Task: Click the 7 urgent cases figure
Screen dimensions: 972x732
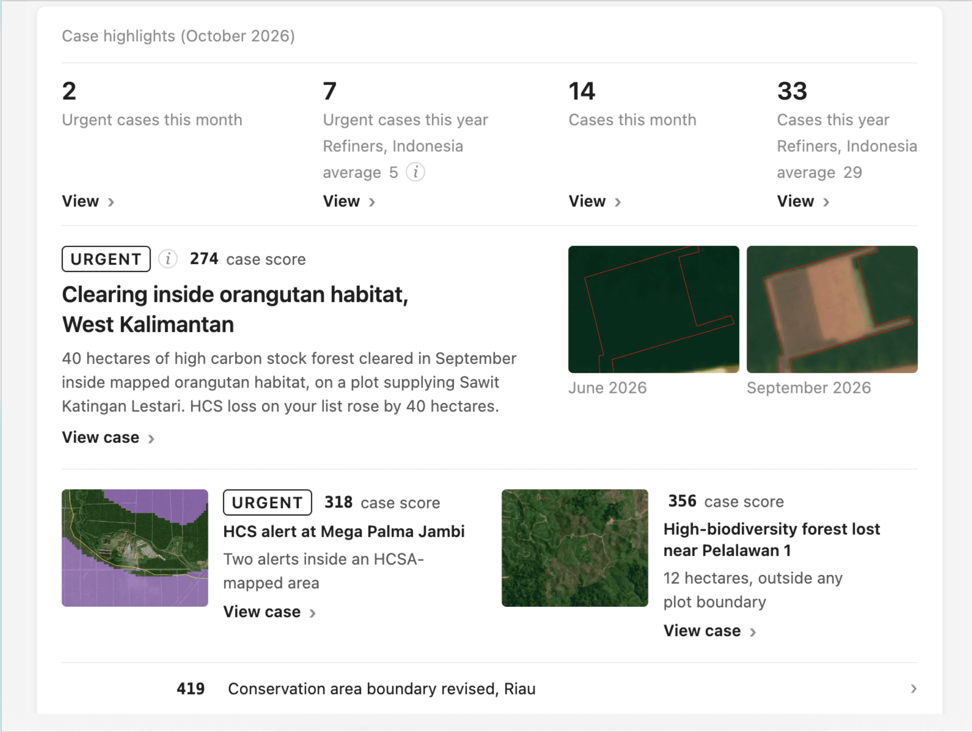Action: click(x=330, y=91)
